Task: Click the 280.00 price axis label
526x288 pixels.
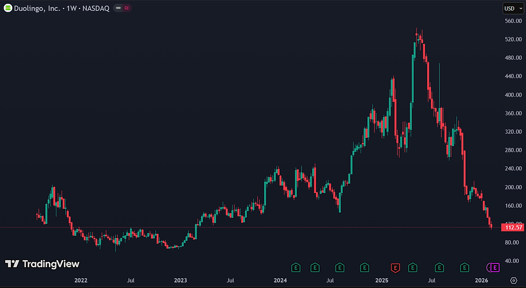Action: click(513, 150)
